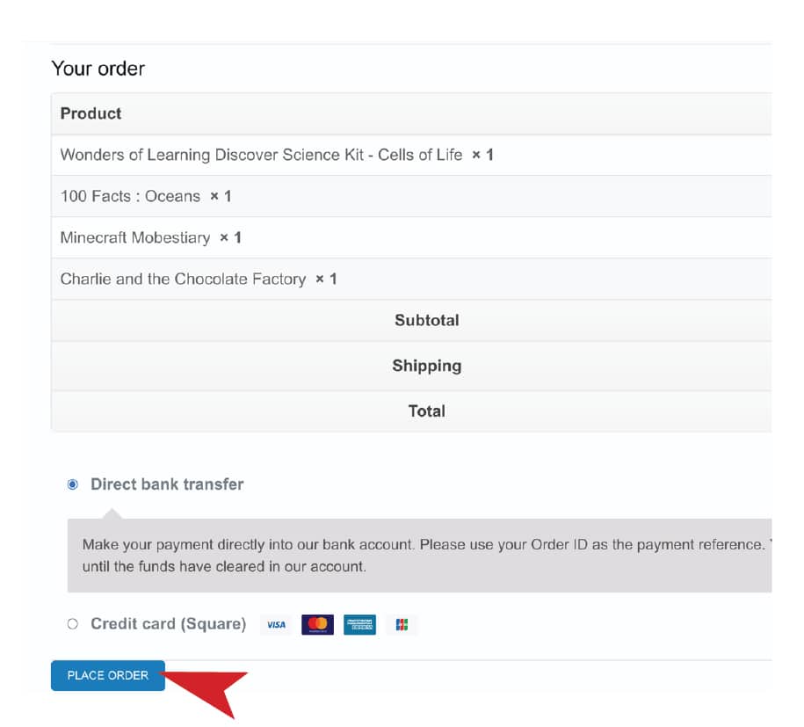Click the Total row label
The width and height of the screenshot is (804, 727).
coord(427,411)
